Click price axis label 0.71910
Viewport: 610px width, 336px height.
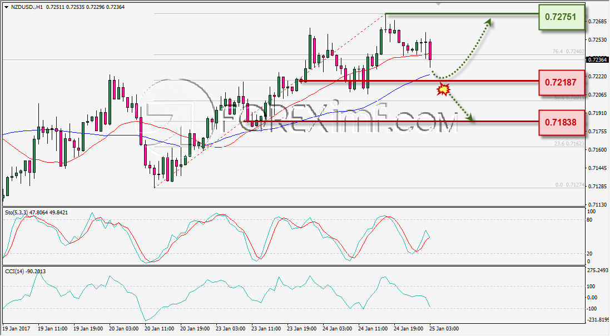598,113
